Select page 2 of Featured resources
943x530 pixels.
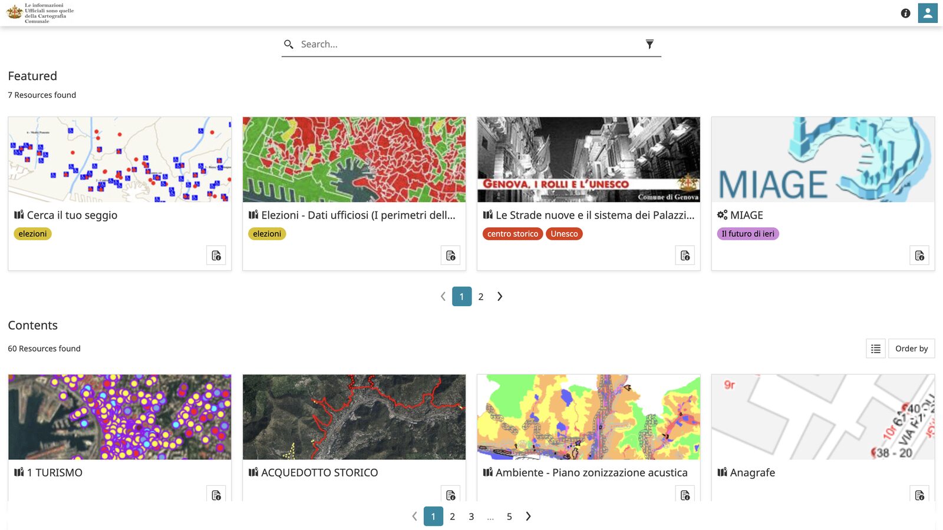(481, 297)
